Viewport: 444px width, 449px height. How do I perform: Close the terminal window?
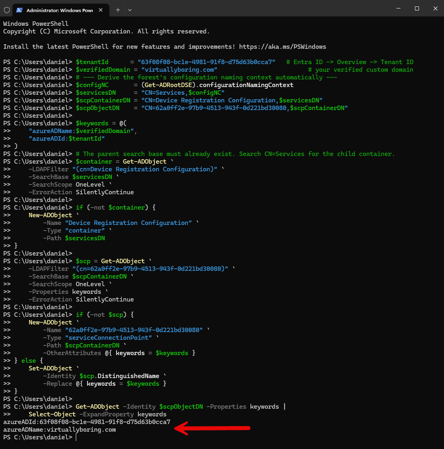tap(435, 8)
